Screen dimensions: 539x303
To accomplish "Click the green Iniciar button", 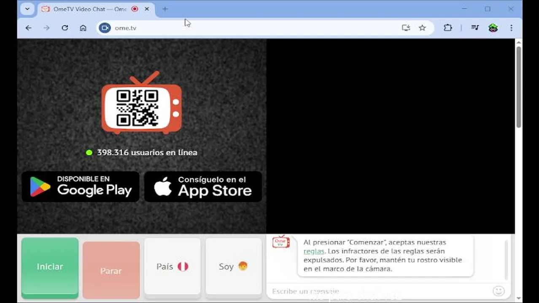I will pyautogui.click(x=50, y=267).
